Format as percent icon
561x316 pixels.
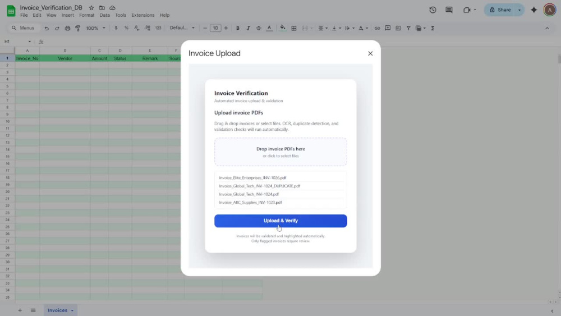(x=126, y=28)
